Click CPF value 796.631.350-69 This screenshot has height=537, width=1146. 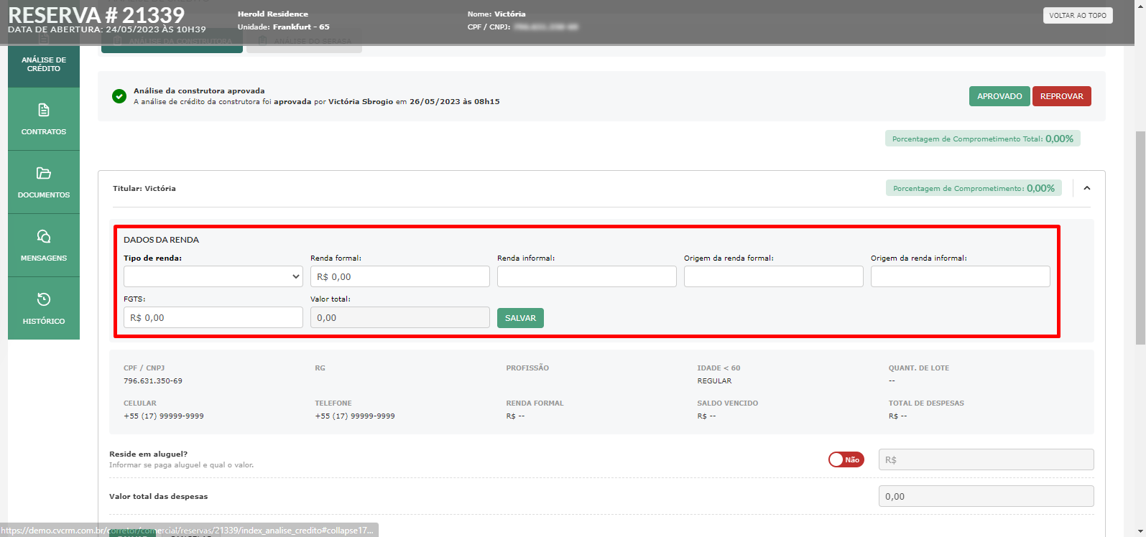153,381
